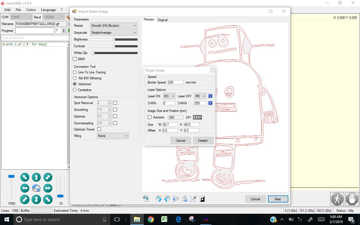Switch to the Original tab

click(163, 20)
